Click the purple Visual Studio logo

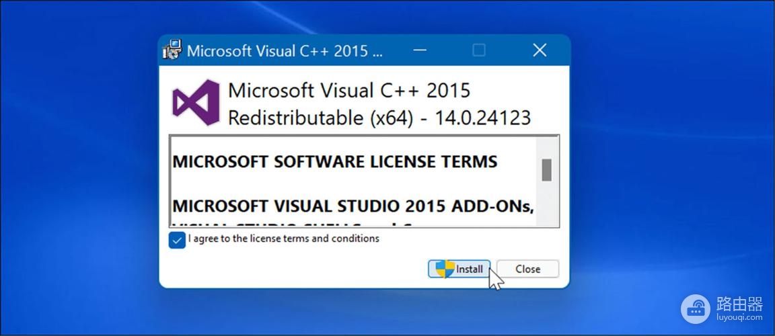[196, 103]
